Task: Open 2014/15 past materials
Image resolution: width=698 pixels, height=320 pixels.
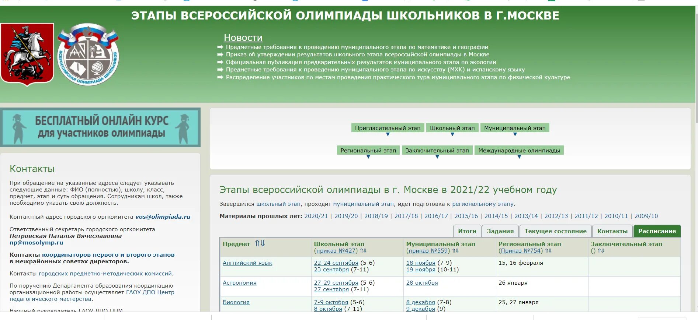Action: click(x=496, y=216)
